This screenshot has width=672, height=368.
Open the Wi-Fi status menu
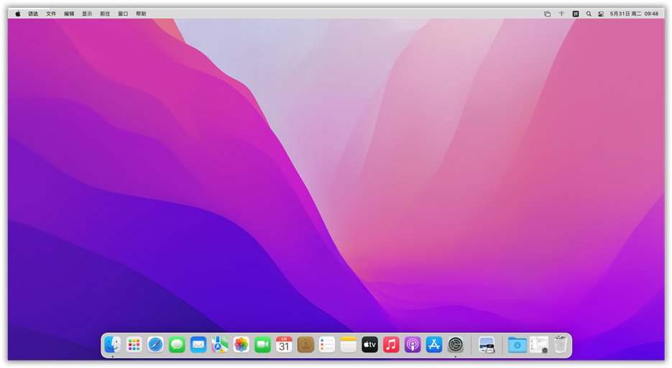[561, 14]
